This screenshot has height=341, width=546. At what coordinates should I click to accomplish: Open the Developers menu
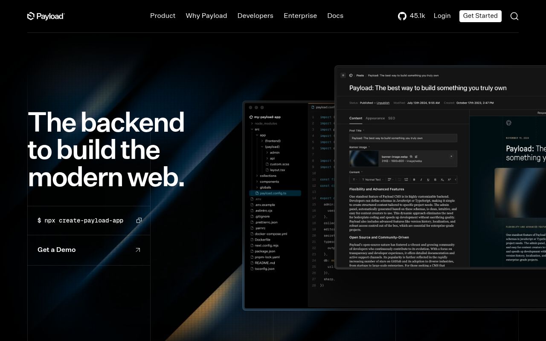[x=256, y=16]
